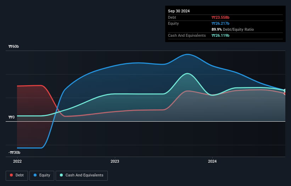This screenshot has height=186, width=291.
Task: Click the teal Cash And Equivalents legend dot
Action: coord(61,175)
